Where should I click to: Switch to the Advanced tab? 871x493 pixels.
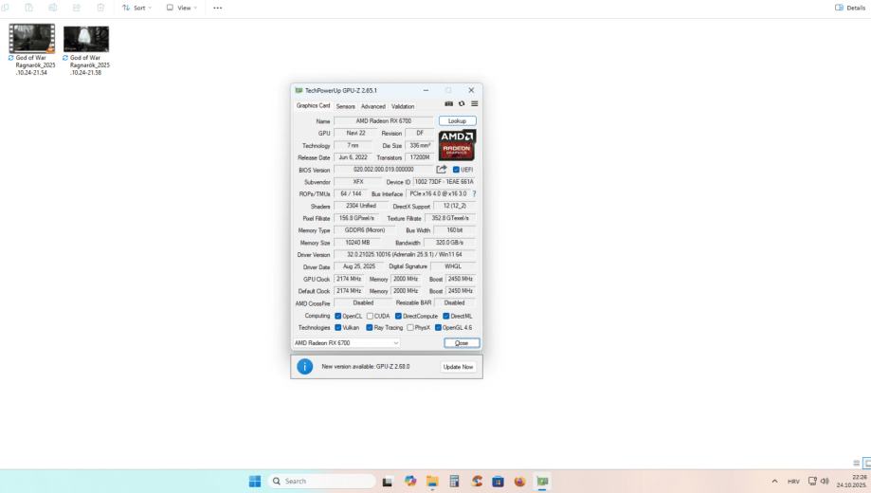point(372,106)
